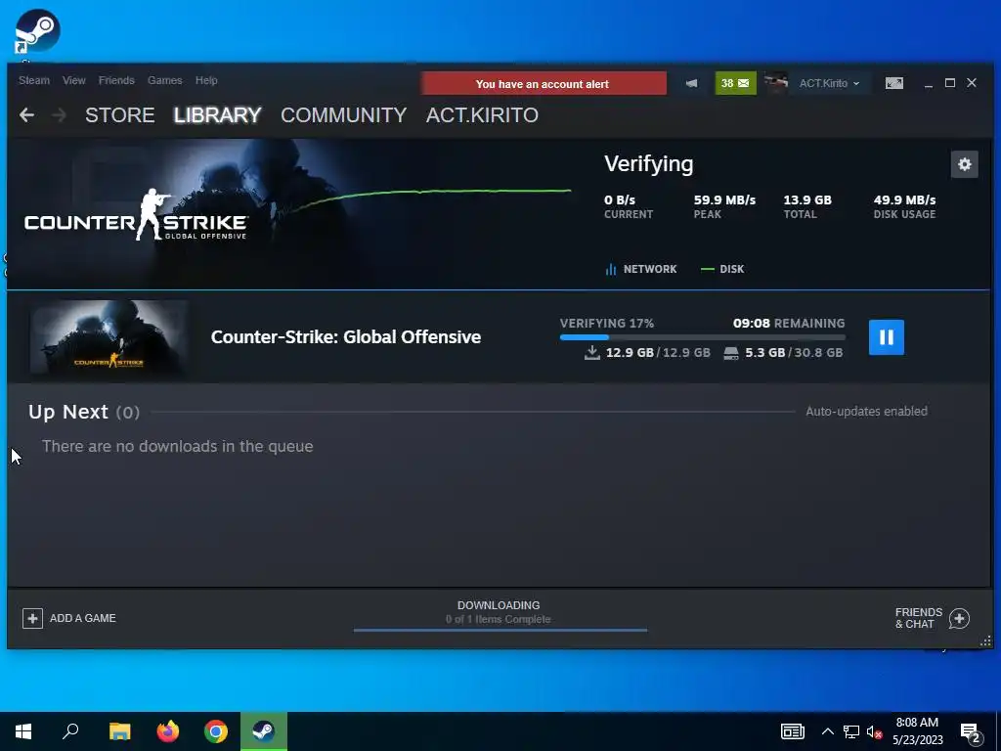Click the 09:08 REMAINING label

(x=789, y=323)
